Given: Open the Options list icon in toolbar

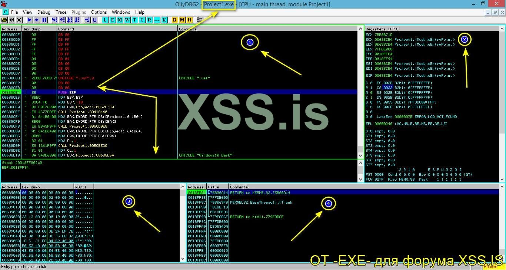Looking at the screenshot, I should pos(200,20).
